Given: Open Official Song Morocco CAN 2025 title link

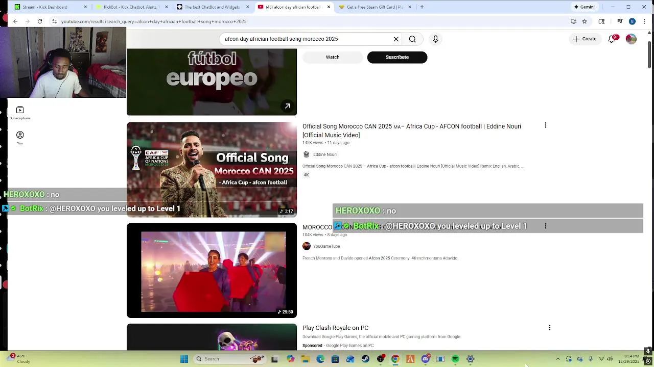Looking at the screenshot, I should (x=412, y=130).
